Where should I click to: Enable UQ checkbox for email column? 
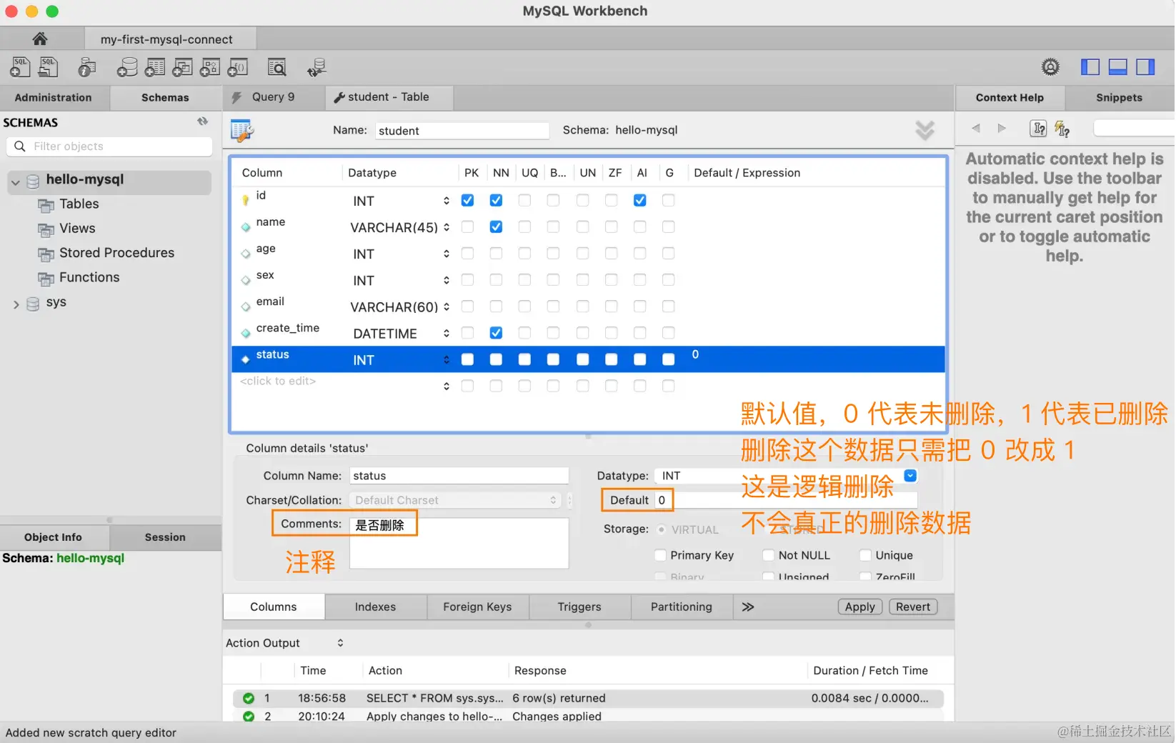[524, 306]
